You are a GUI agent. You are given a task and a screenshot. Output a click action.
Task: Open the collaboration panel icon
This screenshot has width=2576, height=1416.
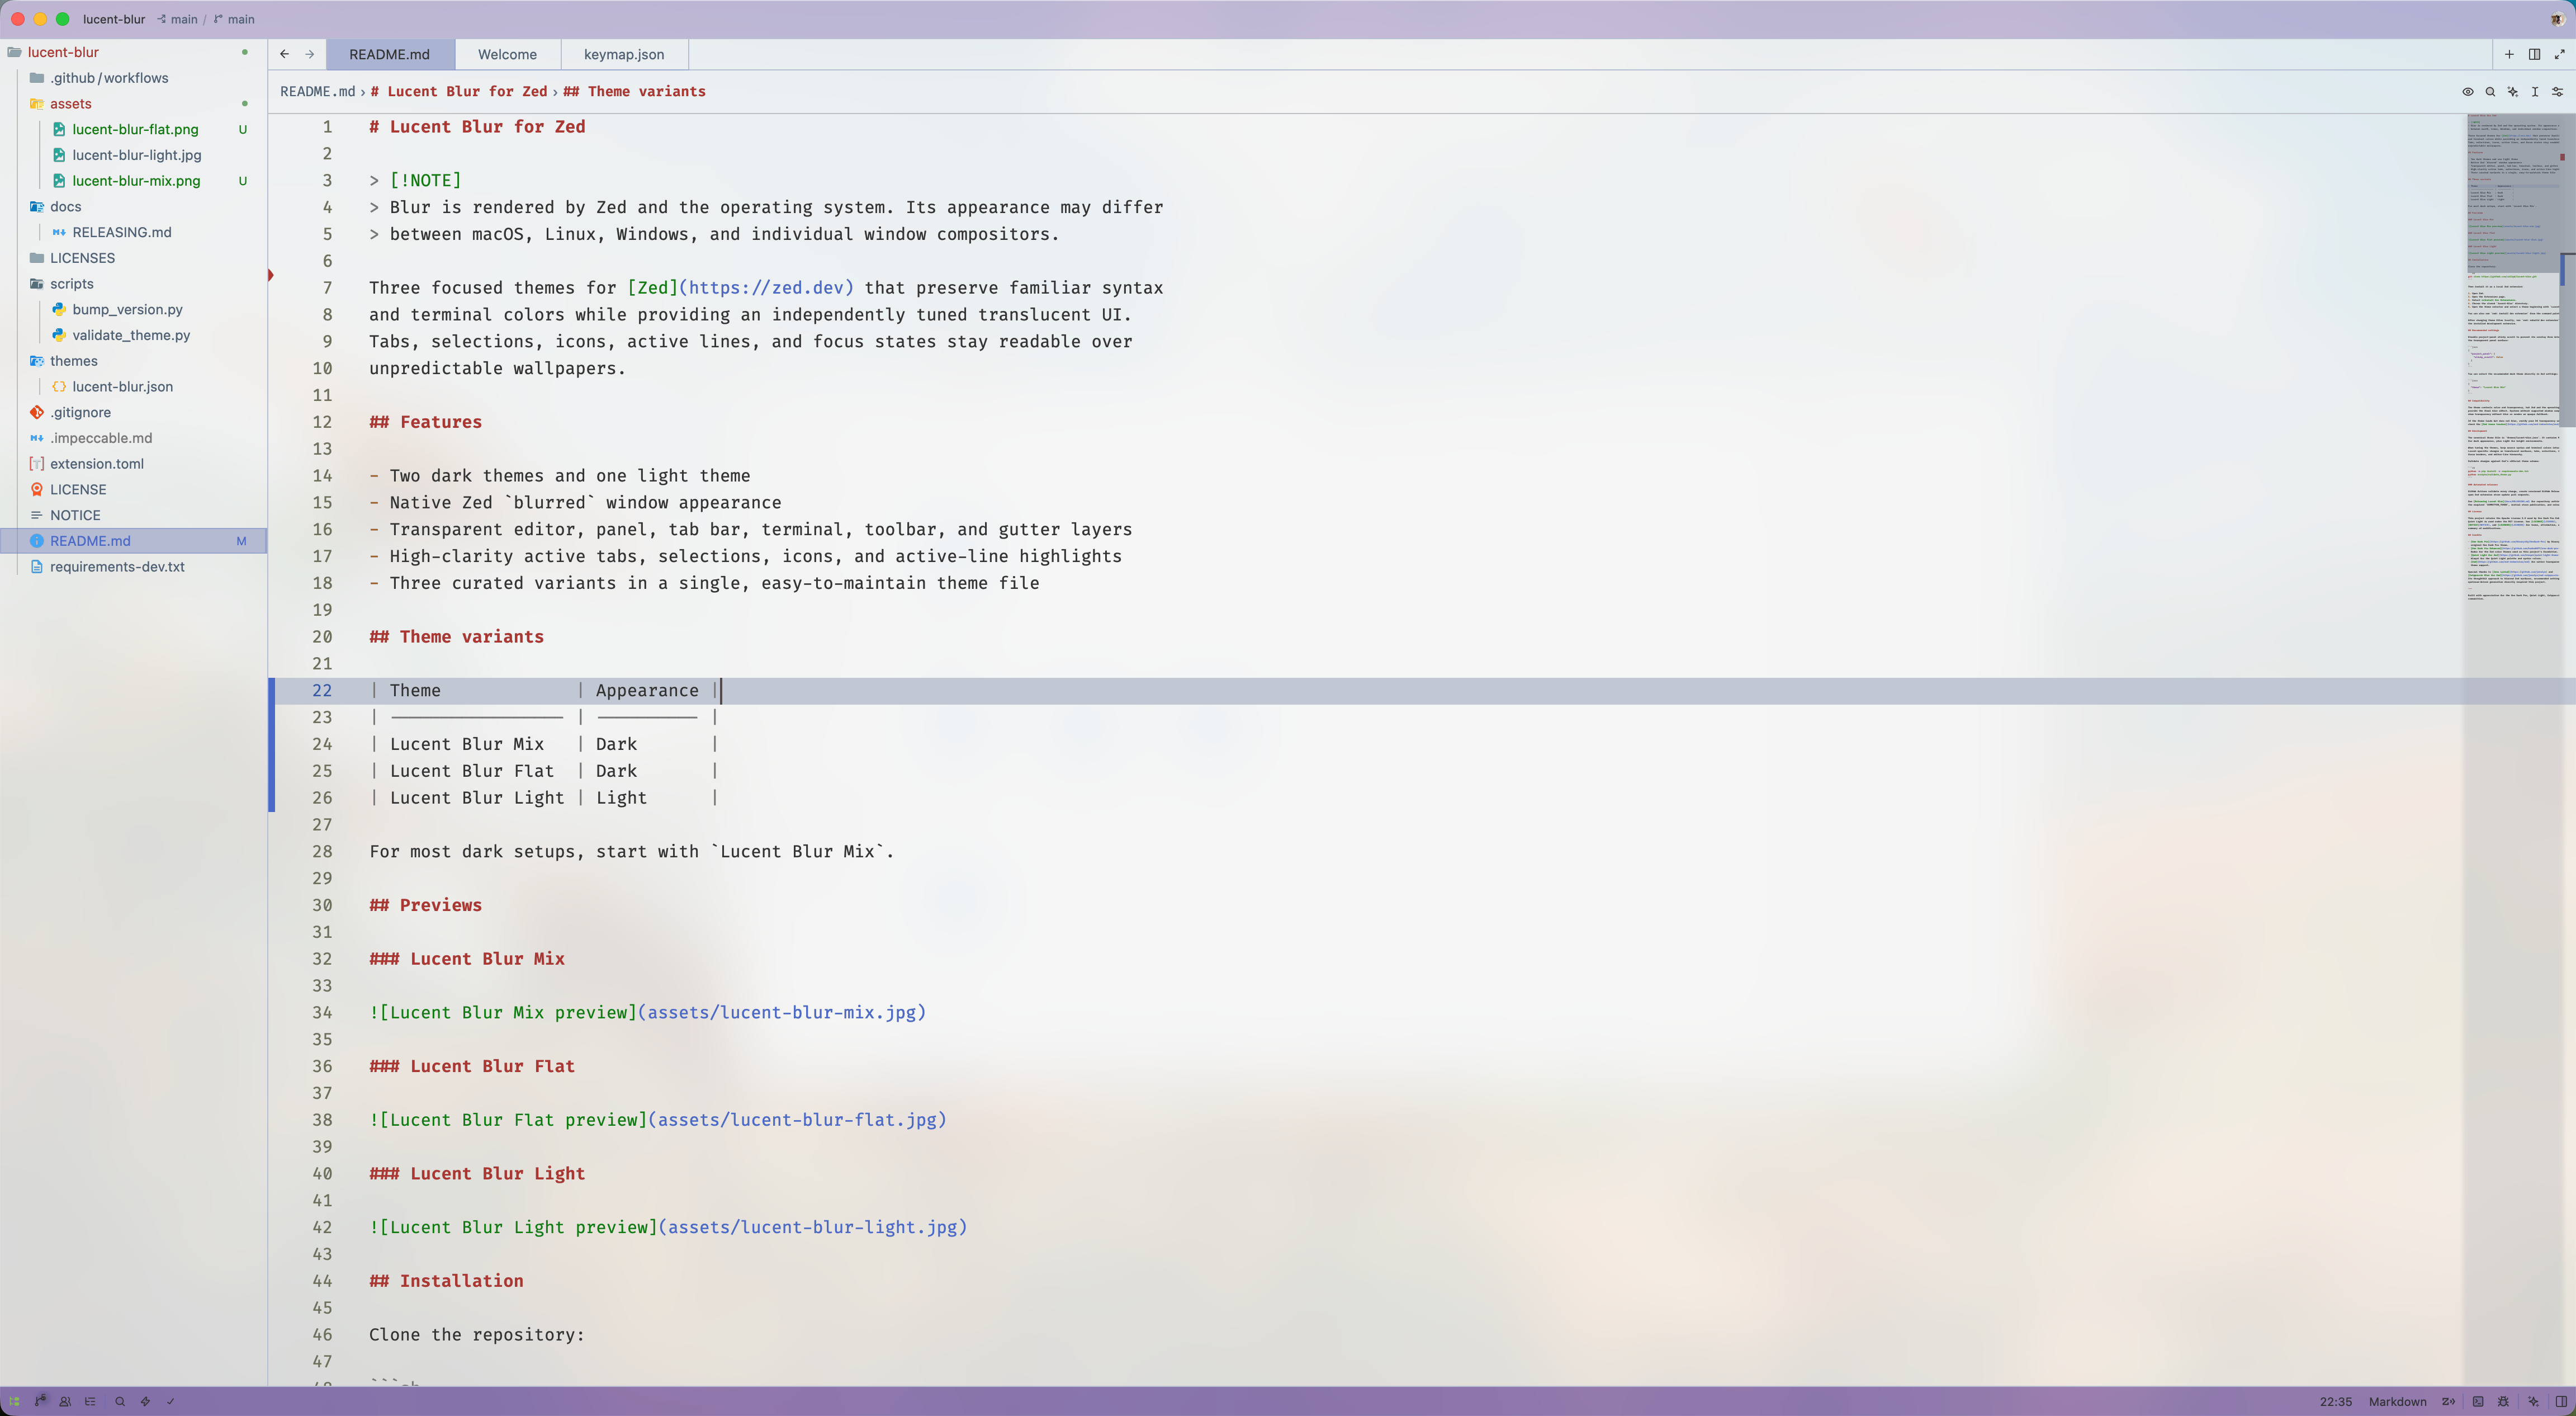click(65, 1401)
